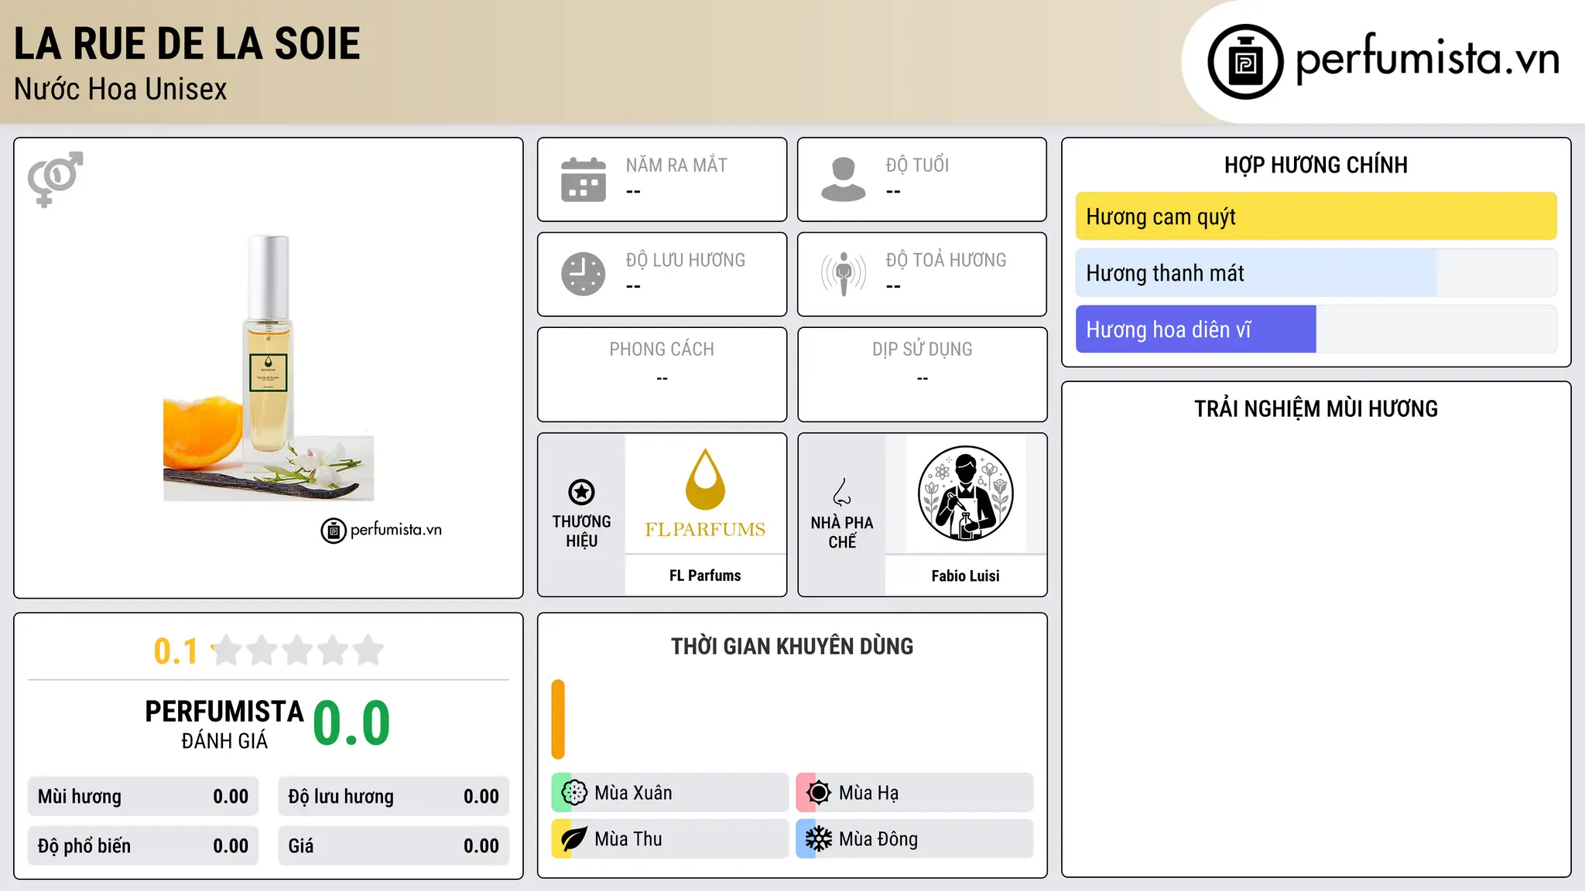Click the star rating row

(297, 650)
